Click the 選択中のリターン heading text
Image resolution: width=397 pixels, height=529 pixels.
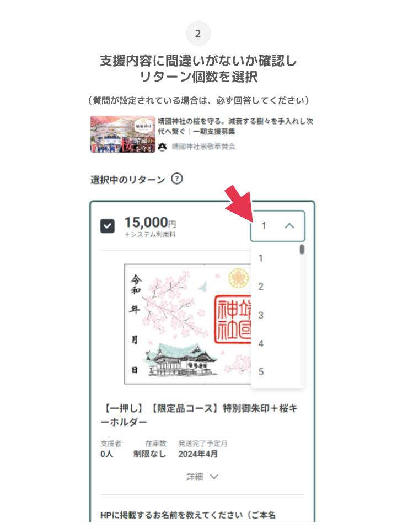tap(127, 180)
